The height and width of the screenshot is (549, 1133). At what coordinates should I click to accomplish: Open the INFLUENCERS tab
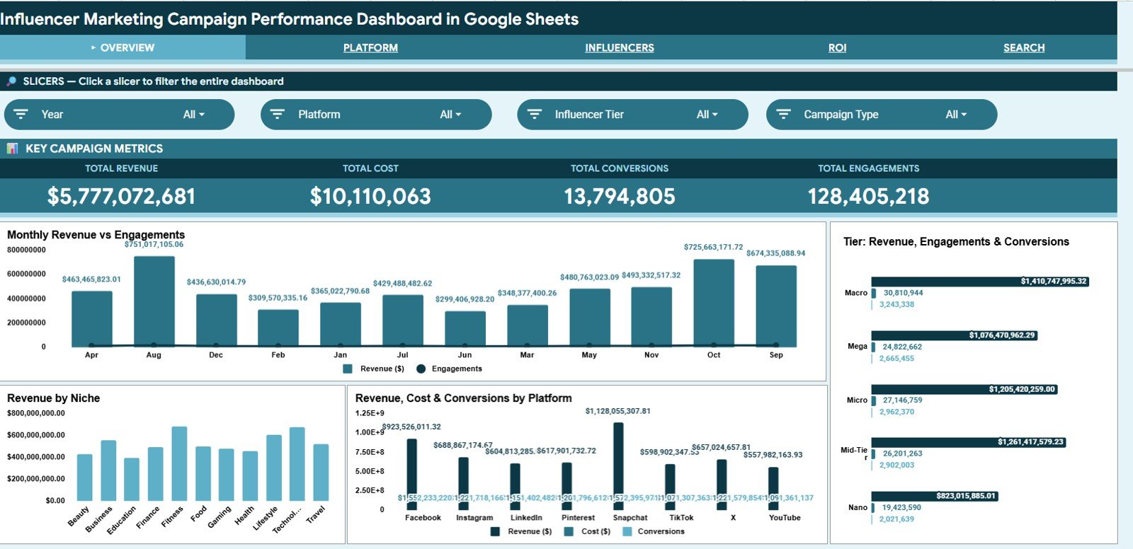click(620, 47)
